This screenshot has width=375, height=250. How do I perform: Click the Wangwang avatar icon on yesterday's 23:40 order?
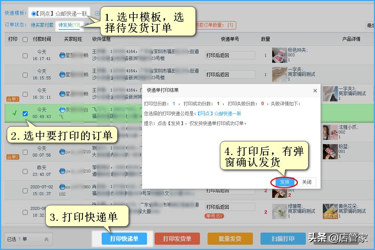click(x=63, y=170)
